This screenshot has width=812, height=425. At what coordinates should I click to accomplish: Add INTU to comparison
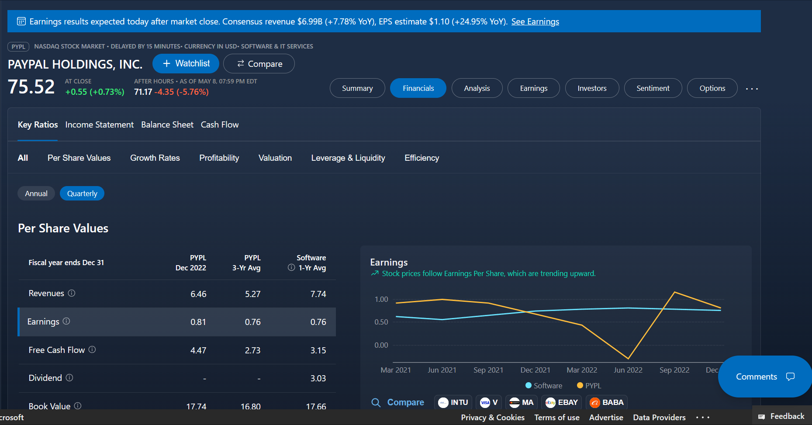click(x=453, y=402)
